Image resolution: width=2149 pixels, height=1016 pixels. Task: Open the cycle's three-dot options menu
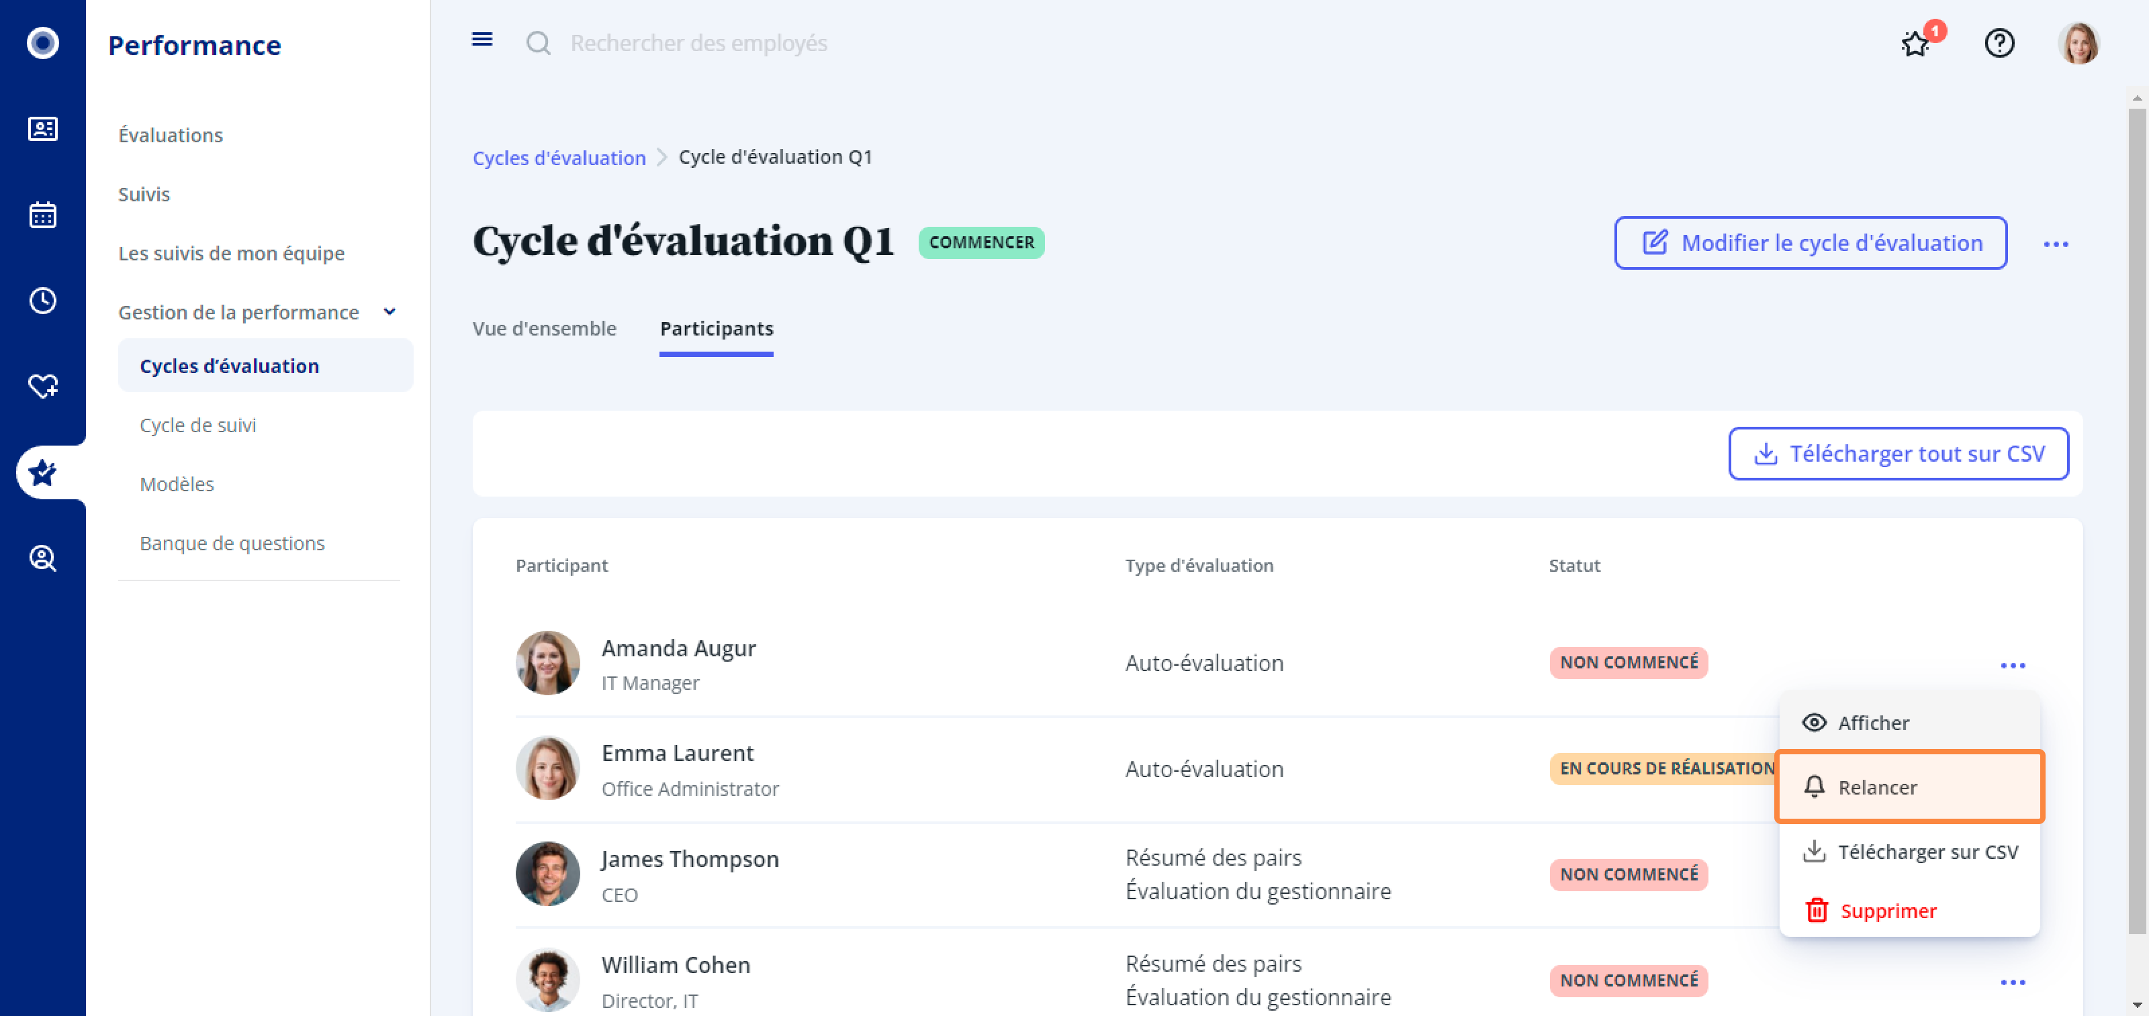click(2056, 244)
